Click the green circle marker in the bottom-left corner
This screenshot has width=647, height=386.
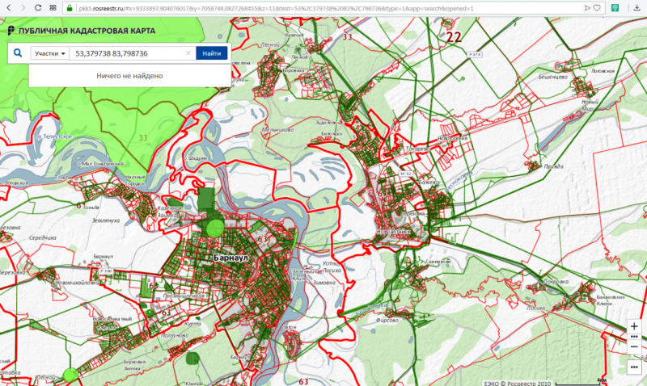coord(70,375)
